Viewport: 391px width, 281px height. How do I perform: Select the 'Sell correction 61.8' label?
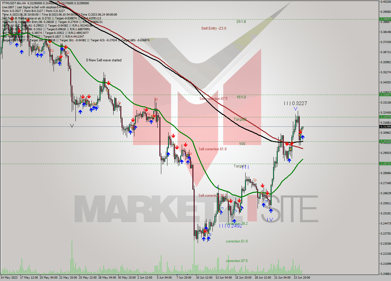coord(213,149)
